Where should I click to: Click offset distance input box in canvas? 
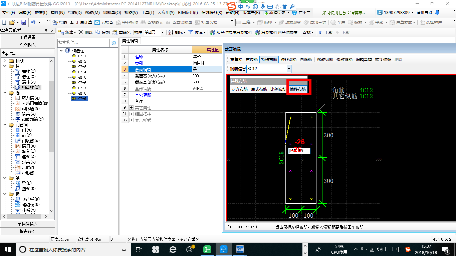click(x=299, y=151)
